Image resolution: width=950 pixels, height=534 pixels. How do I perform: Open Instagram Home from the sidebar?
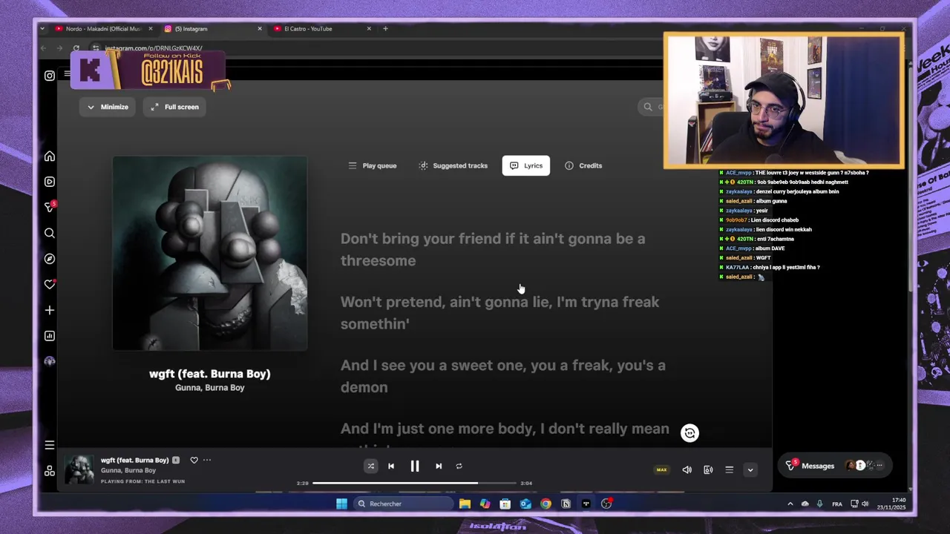[50, 156]
